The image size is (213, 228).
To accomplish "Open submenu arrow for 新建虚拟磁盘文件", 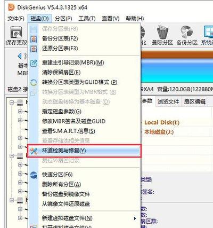I will [x=135, y=218].
